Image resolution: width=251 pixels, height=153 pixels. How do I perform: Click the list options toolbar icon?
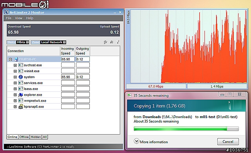click(x=105, y=42)
